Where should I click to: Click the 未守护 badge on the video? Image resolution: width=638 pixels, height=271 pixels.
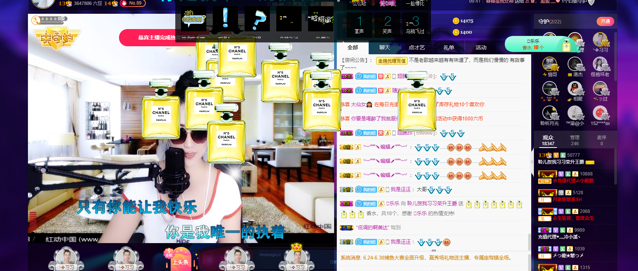[x=57, y=38]
